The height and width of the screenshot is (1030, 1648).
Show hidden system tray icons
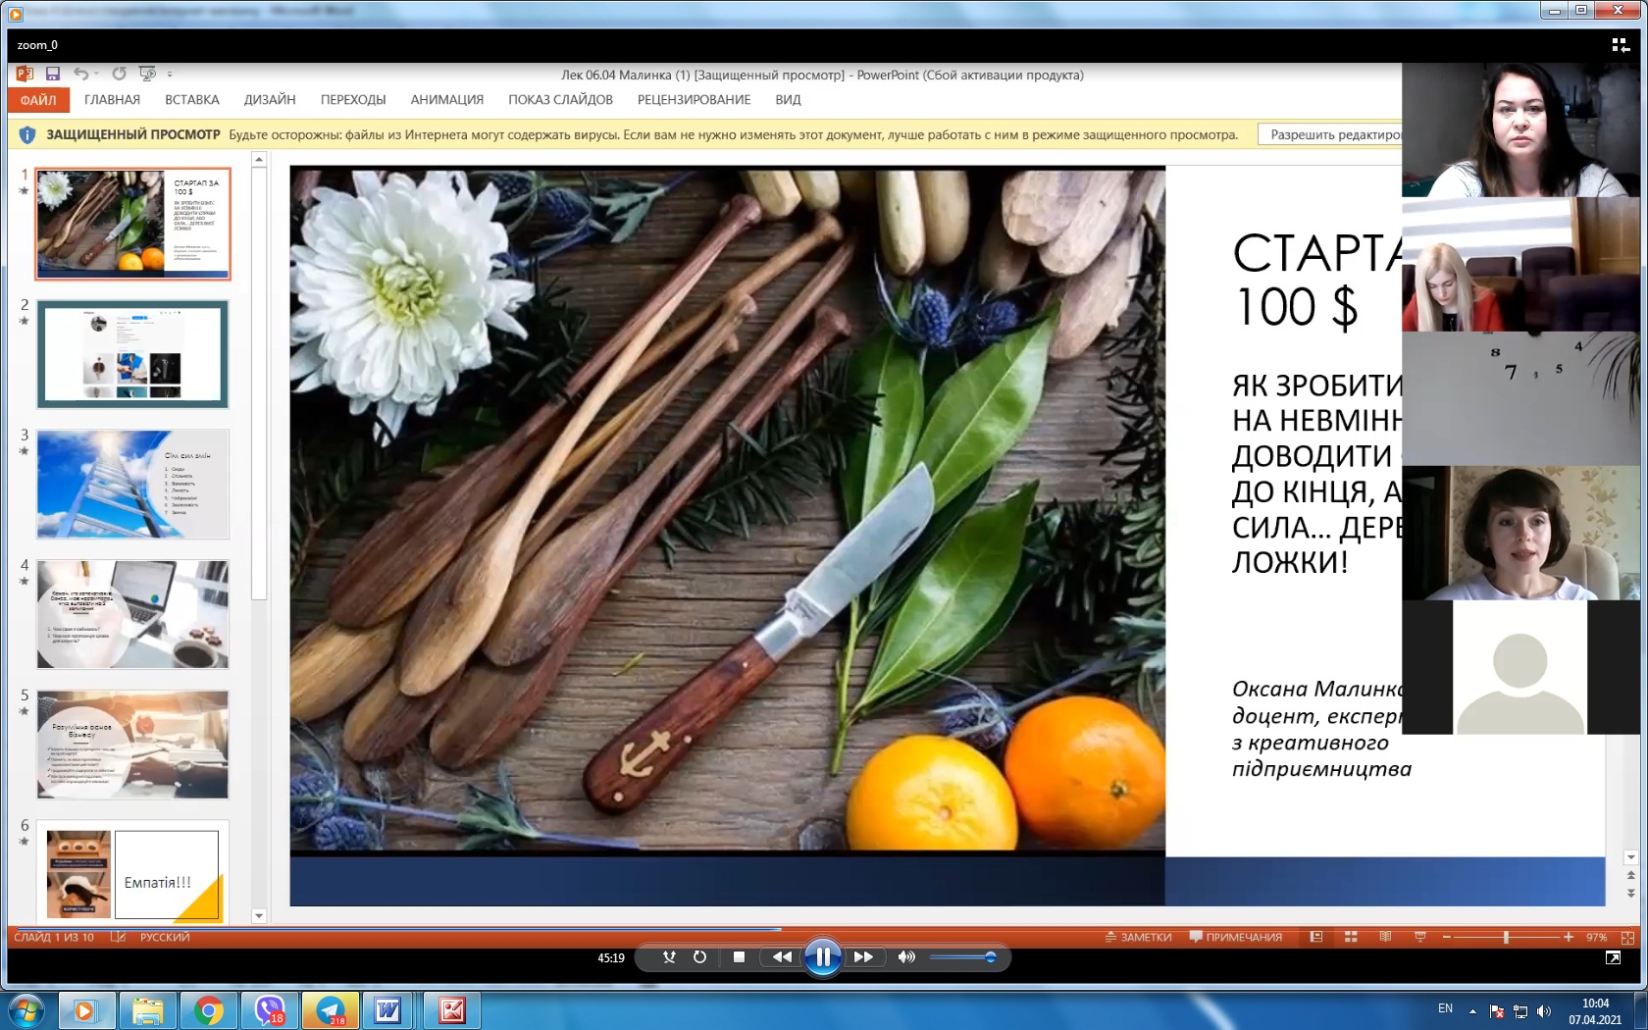tap(1471, 1010)
